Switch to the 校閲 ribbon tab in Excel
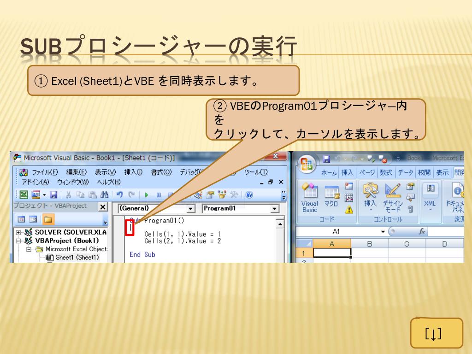Viewport: 472px width, 354px height. tap(424, 172)
